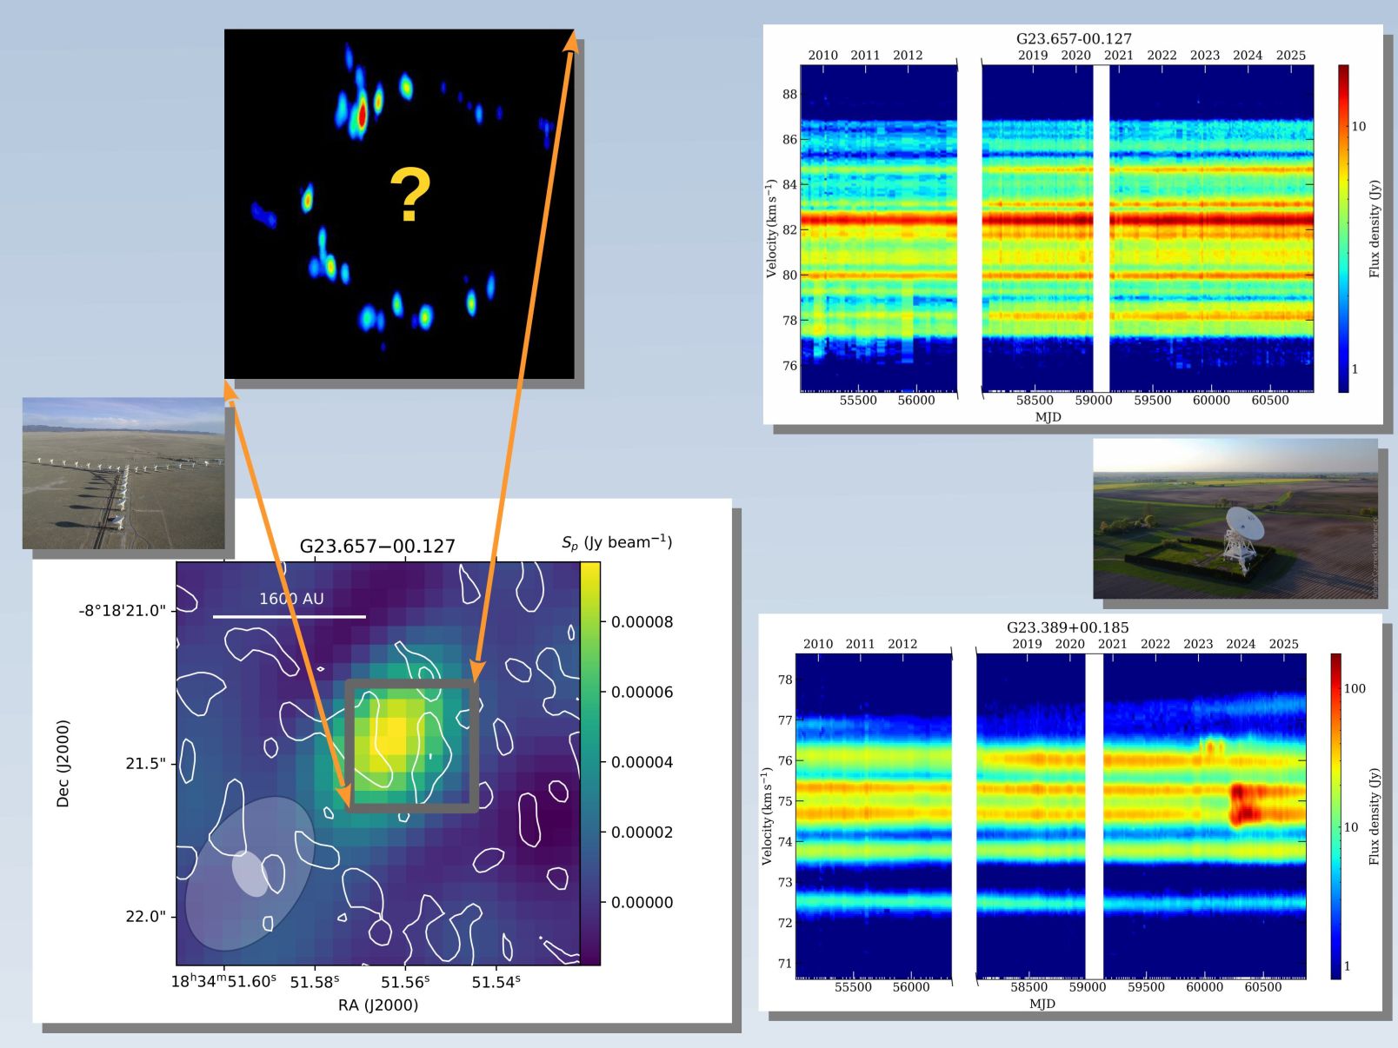Click the white data gap in G23.657-00.127 spectrum
The image size is (1398, 1048).
click(1101, 228)
